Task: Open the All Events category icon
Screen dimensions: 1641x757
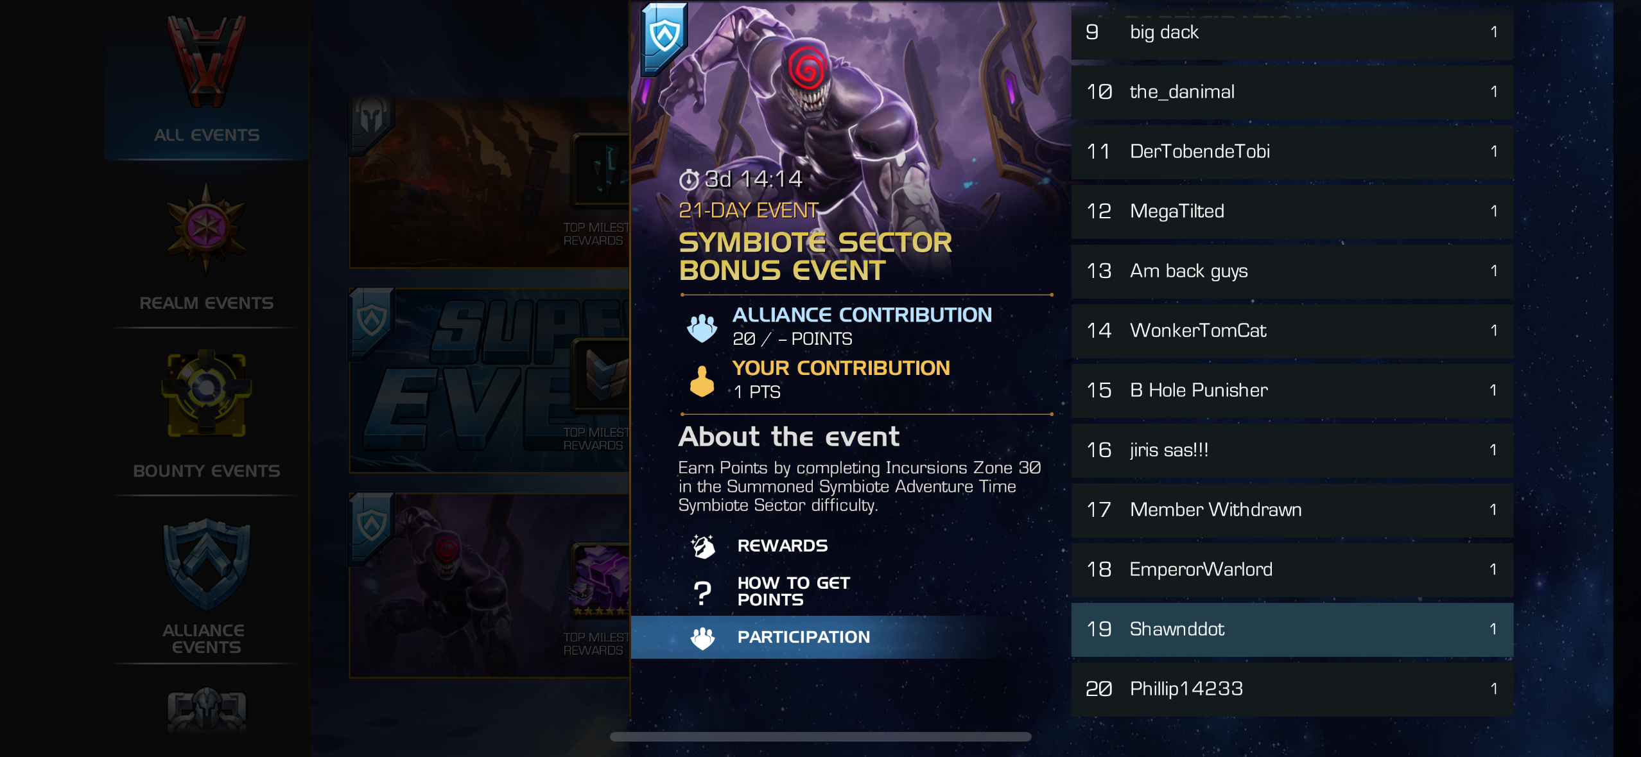Action: (x=206, y=62)
